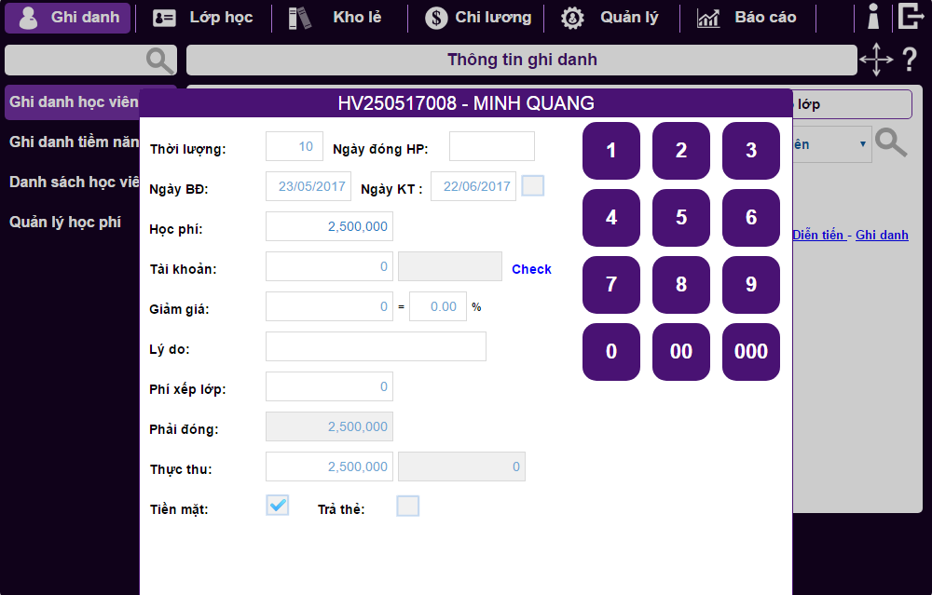Viewport: 932px width, 595px height.
Task: Open help question mark icon
Action: (910, 61)
